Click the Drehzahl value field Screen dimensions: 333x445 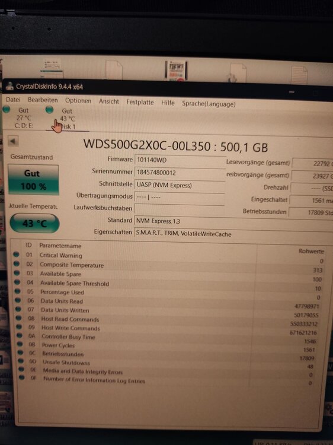(x=312, y=189)
